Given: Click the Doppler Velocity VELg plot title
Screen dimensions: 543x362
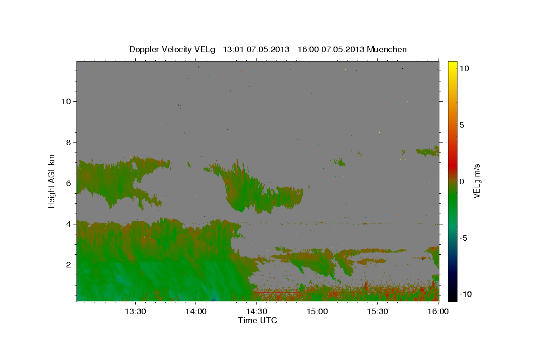Looking at the screenshot, I should coord(268,49).
